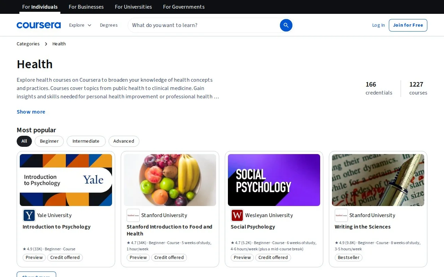Click the Yale University provider name
This screenshot has width=444, height=277.
[x=54, y=215]
